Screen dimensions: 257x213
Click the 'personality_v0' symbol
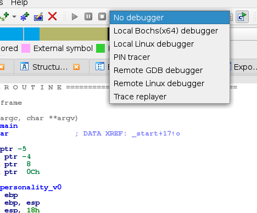click(x=31, y=187)
